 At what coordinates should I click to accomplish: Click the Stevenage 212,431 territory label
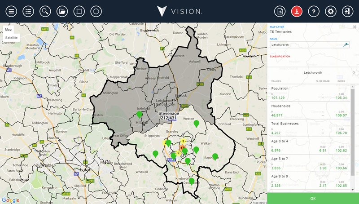(169, 116)
